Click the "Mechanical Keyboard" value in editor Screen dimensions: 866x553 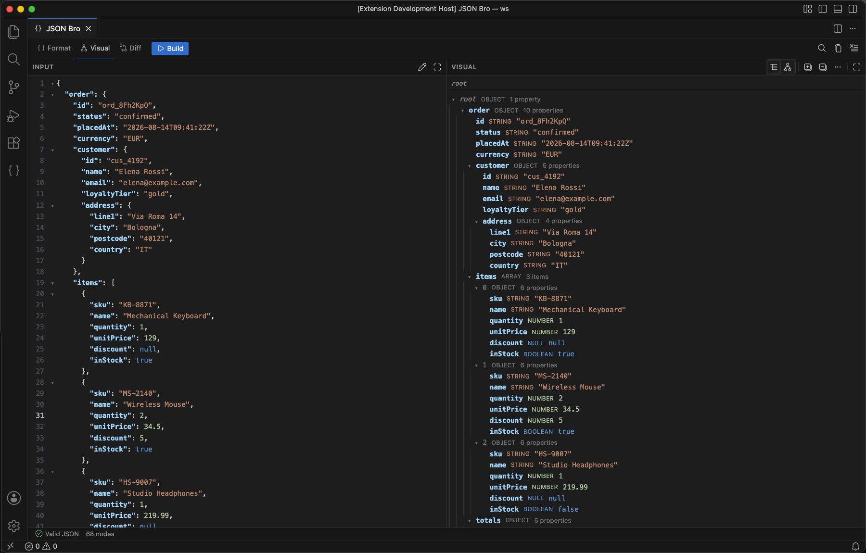[166, 316]
